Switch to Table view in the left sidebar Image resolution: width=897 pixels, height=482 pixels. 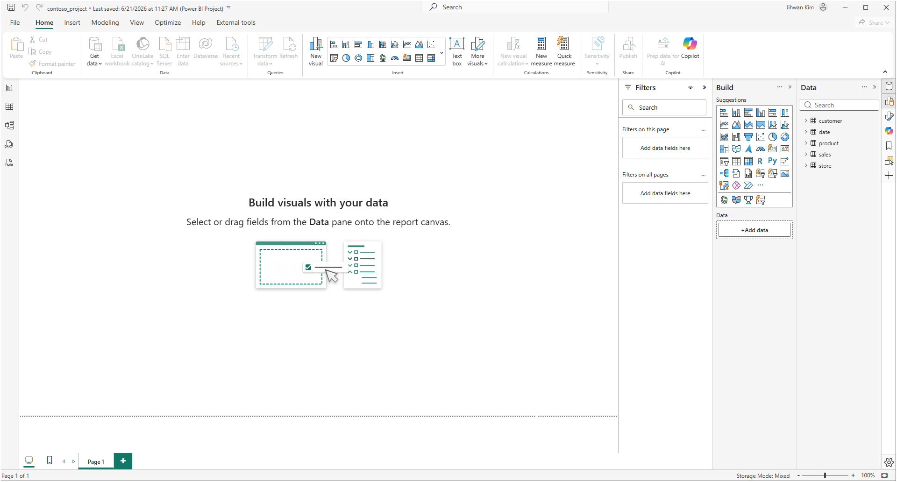[9, 106]
